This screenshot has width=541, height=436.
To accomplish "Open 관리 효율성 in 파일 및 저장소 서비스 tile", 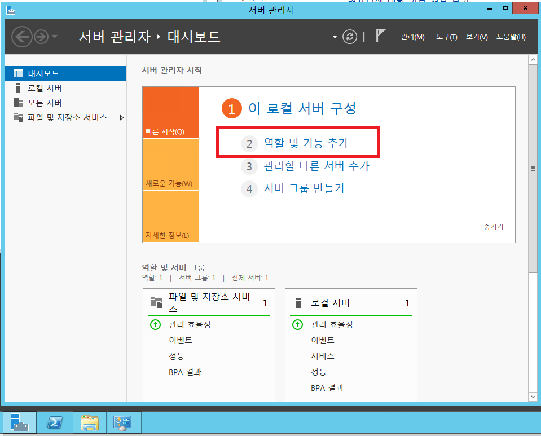I will click(x=190, y=324).
